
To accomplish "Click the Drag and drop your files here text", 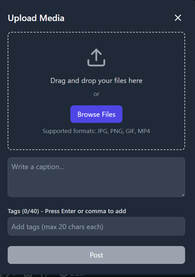I will [x=96, y=81].
